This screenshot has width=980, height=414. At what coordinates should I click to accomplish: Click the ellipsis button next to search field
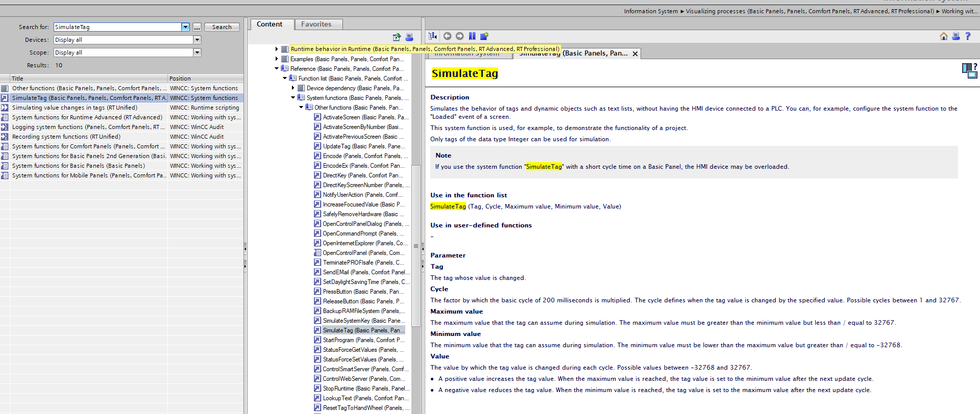(197, 27)
